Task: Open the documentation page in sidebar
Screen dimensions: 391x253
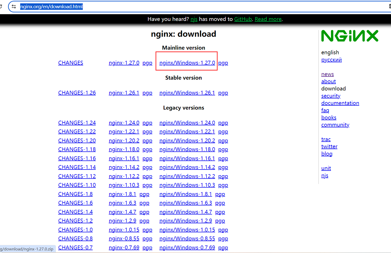Action: click(x=340, y=103)
